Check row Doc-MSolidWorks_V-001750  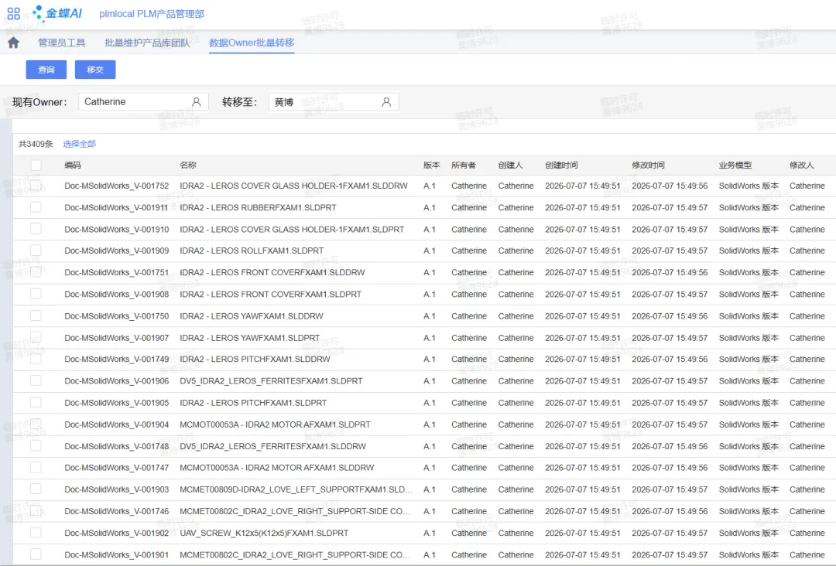[x=36, y=315]
